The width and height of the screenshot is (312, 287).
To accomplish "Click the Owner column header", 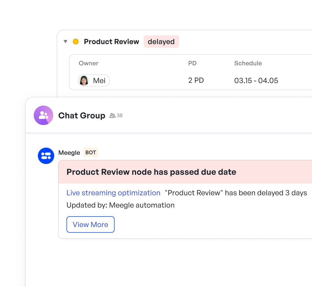I will pos(88,63).
